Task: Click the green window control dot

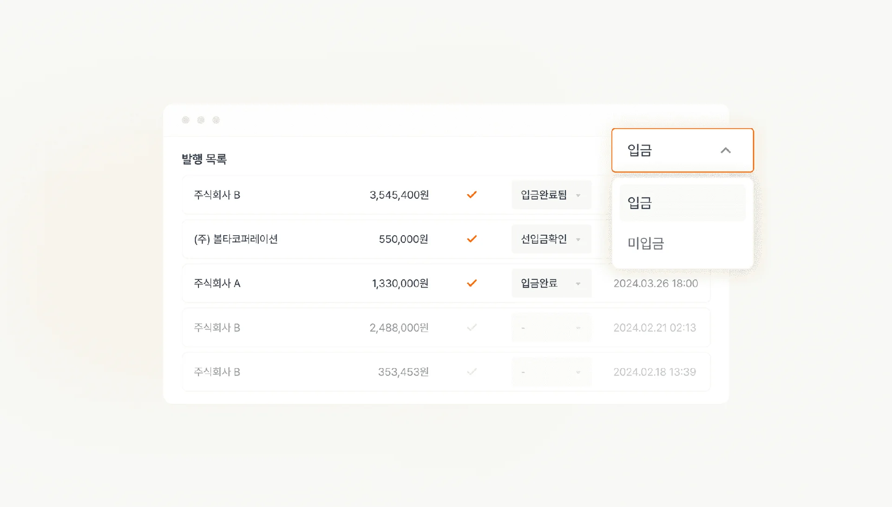Action: pos(216,119)
